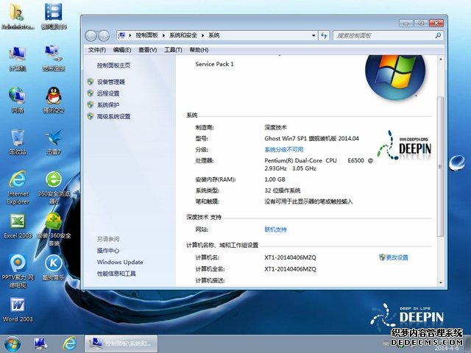Open 高级系统设置 advanced settings link
The height and width of the screenshot is (353, 471).
[x=113, y=116]
